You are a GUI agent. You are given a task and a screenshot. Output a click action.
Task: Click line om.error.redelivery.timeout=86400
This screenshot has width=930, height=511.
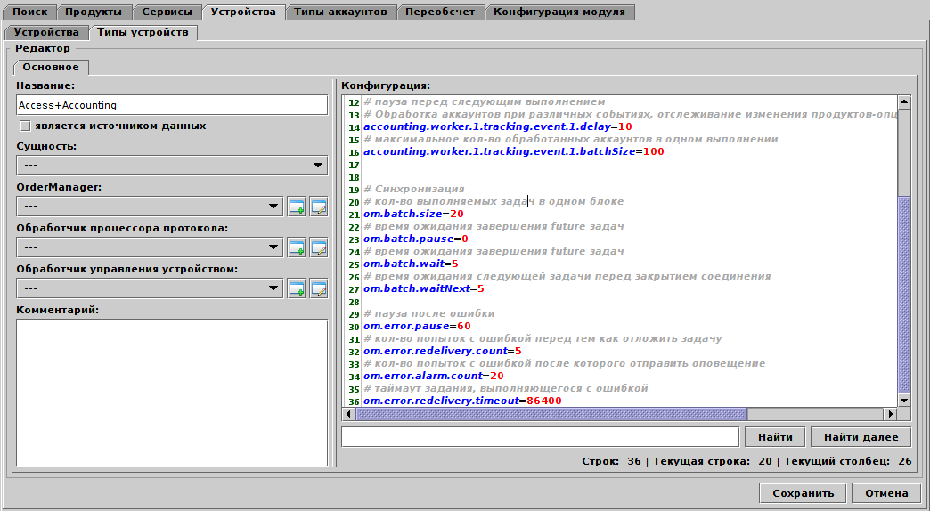(462, 401)
